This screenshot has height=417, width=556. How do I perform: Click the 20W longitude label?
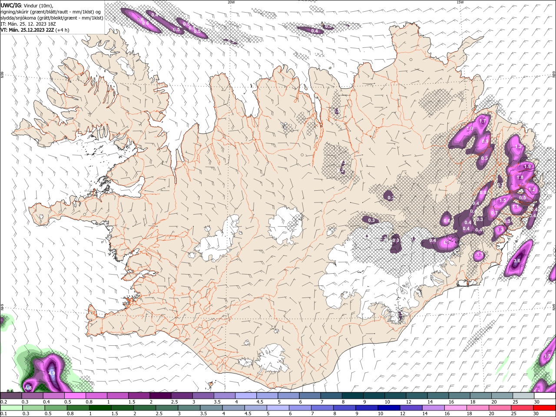tap(231, 2)
